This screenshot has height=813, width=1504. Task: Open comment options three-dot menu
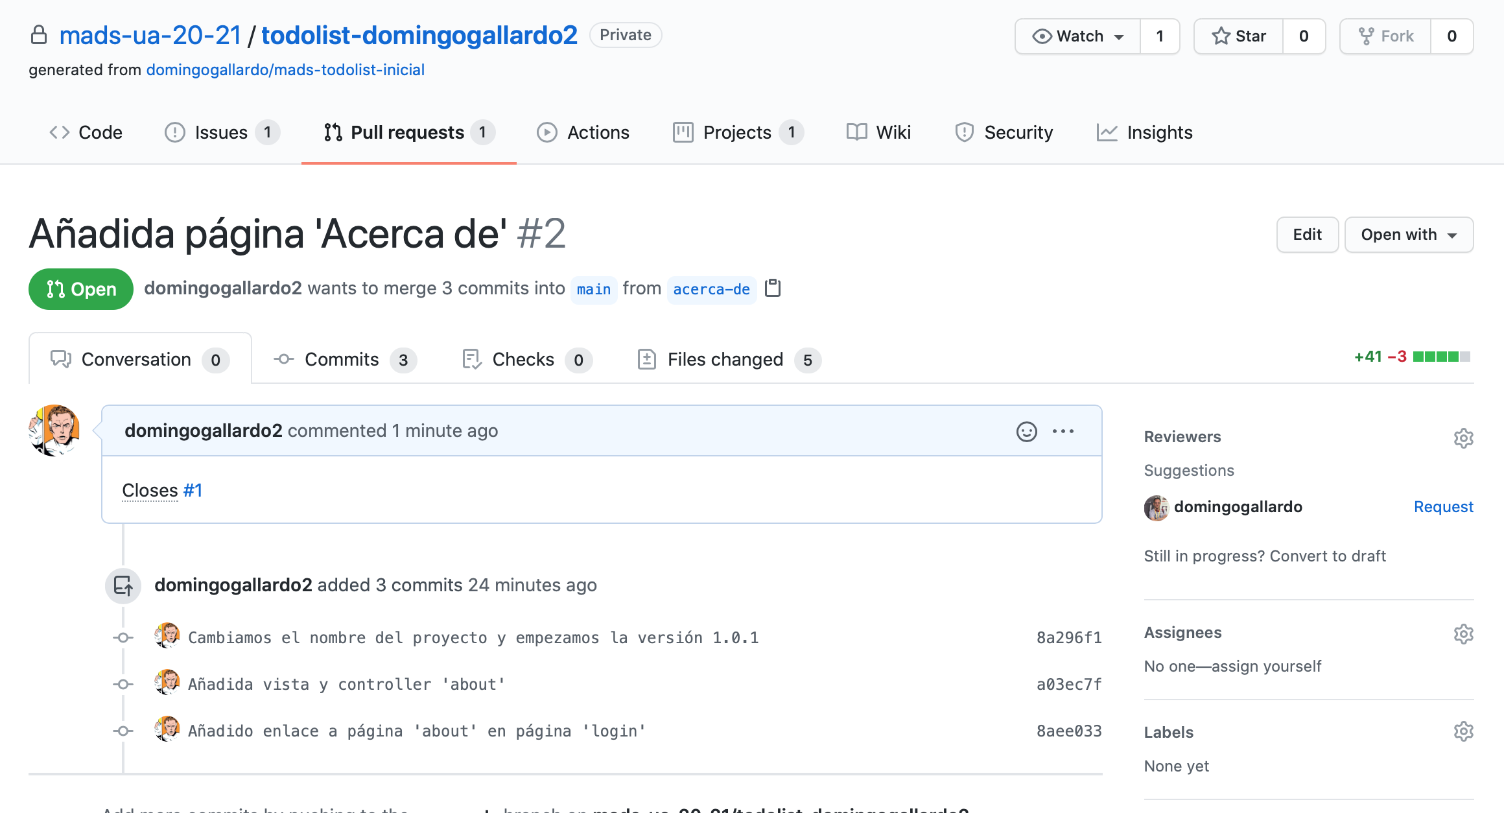1063,431
